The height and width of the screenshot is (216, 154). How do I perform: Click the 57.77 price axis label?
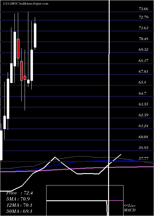point(144,158)
